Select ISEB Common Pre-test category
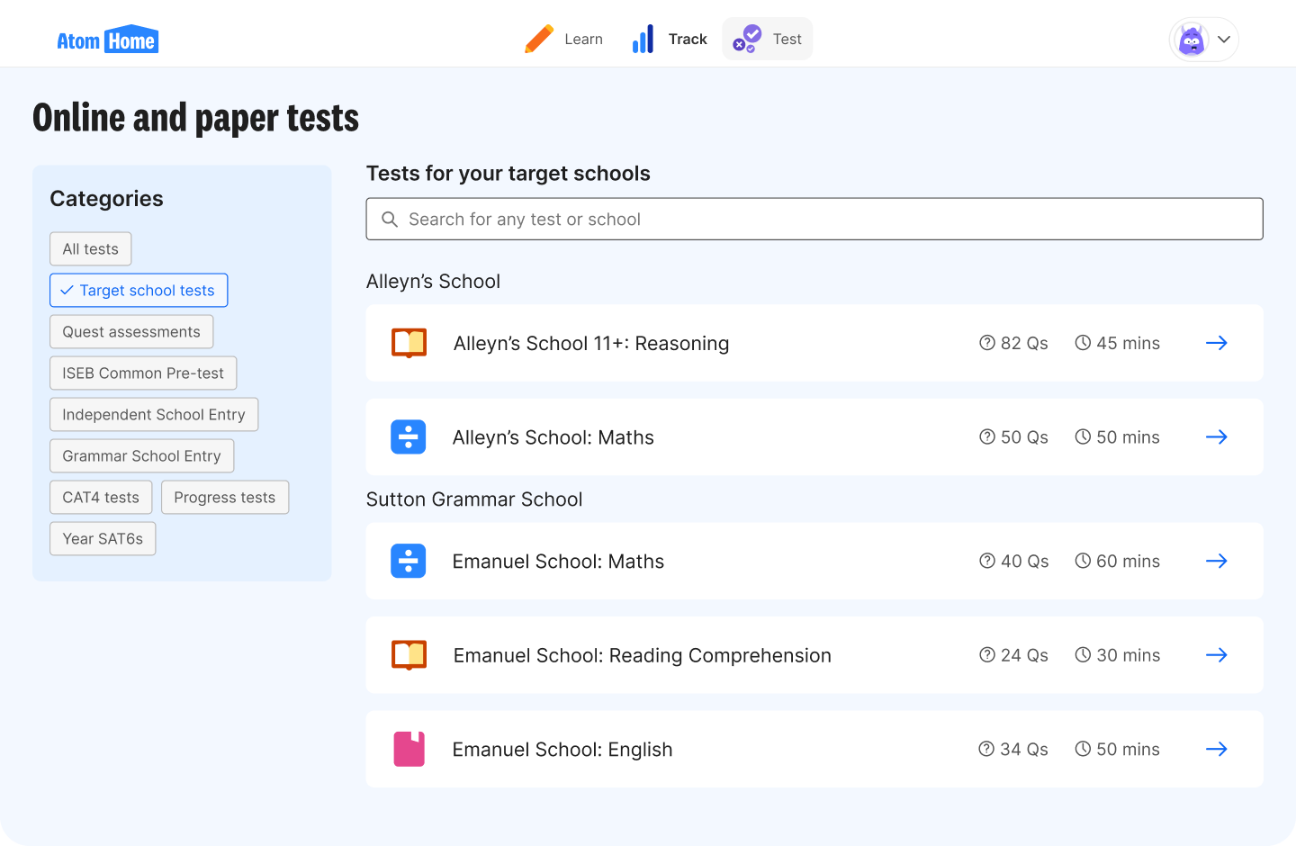1296x846 pixels. coord(143,373)
